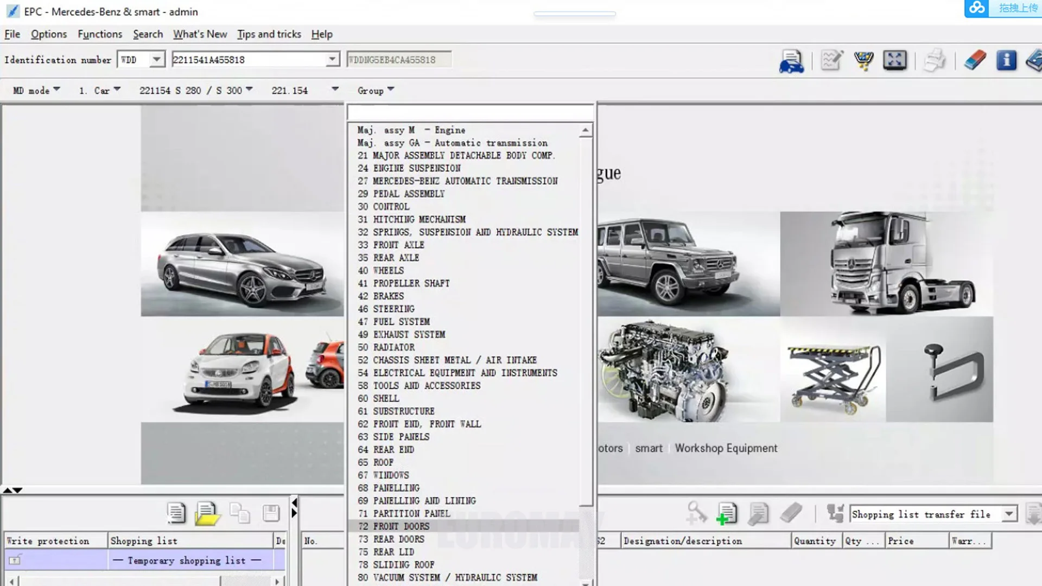This screenshot has height=586, width=1042.
Task: Click the group search input field
Action: pos(470,113)
